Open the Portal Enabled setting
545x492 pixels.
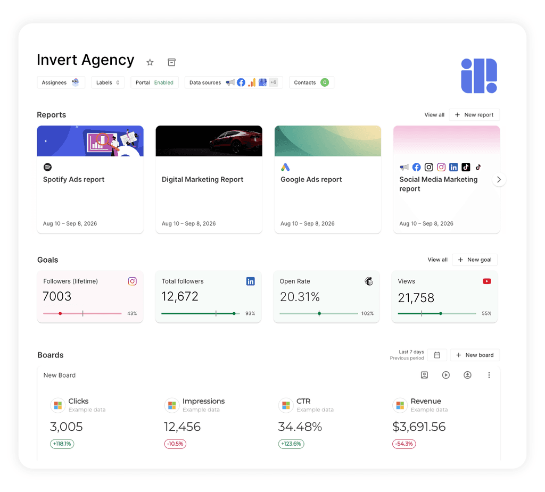coord(154,82)
